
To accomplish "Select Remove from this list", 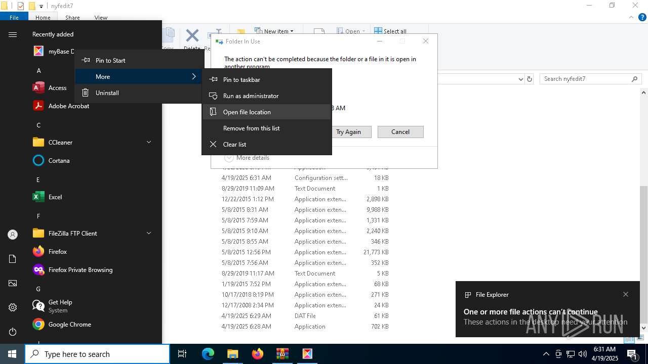I will 267,128.
